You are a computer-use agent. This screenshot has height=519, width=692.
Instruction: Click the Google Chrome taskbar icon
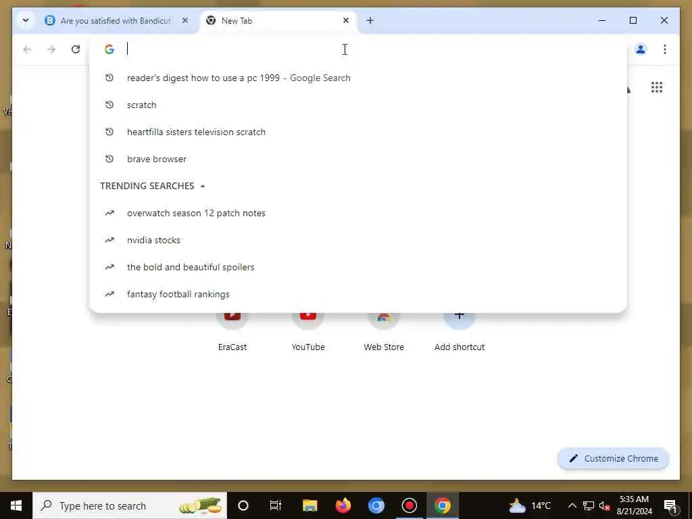click(x=442, y=505)
